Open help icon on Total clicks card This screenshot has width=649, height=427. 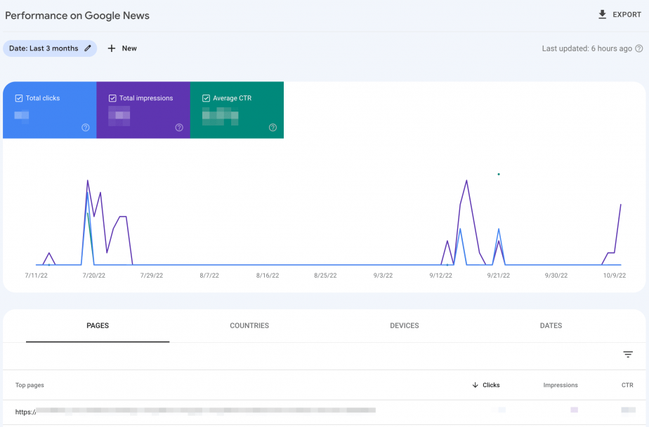85,128
